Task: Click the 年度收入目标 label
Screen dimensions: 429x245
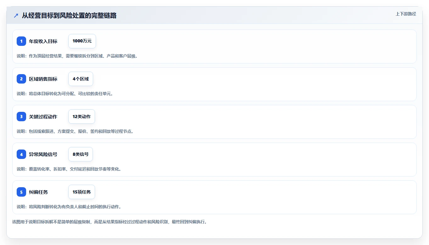Action: [43, 41]
